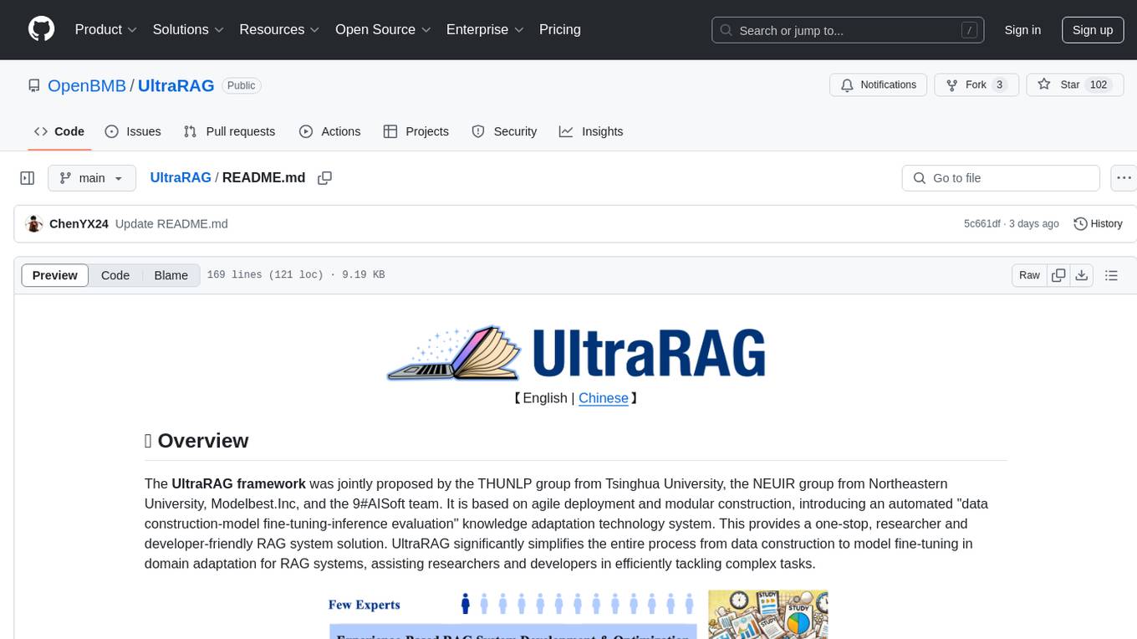Focus the Search or jump to field
This screenshot has height=639, width=1137.
point(848,30)
